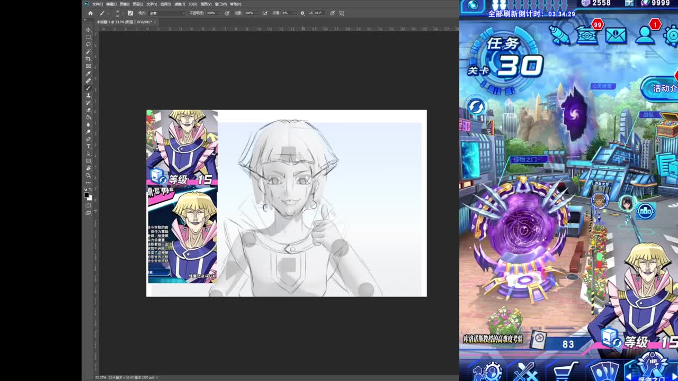Open the mail envelope icon in game
678x381 pixels.
point(615,35)
